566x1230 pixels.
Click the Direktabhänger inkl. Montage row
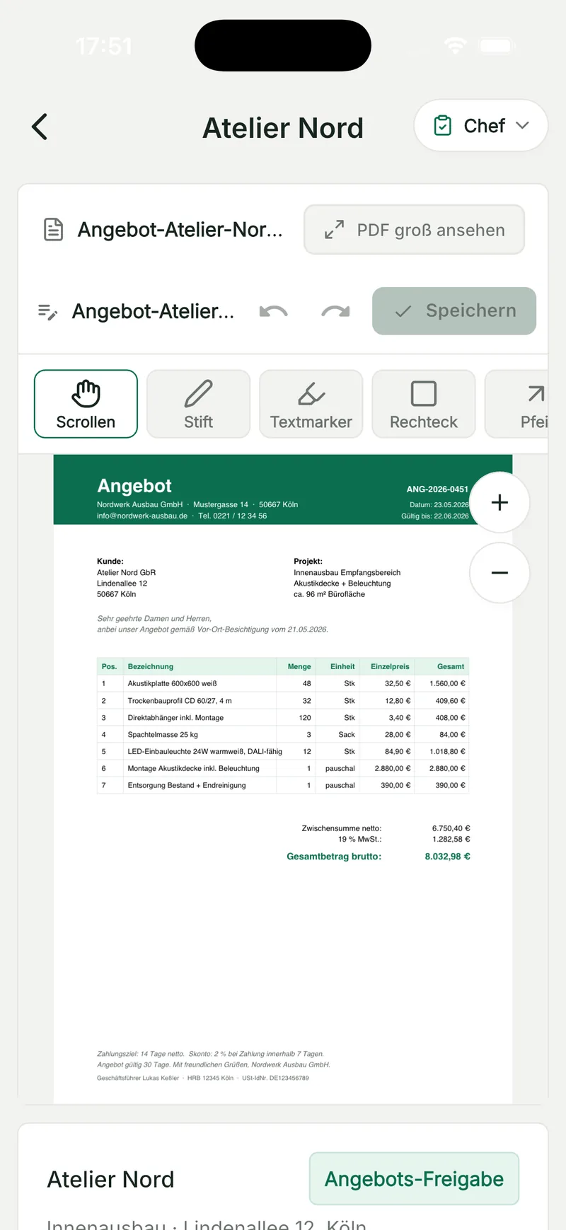tap(283, 718)
